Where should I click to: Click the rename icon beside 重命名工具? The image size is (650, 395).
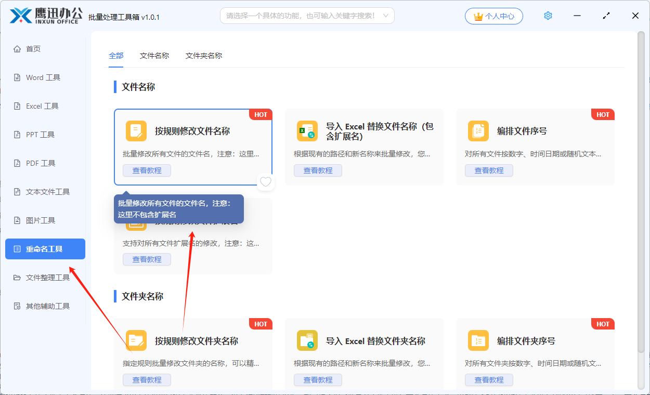pos(17,249)
